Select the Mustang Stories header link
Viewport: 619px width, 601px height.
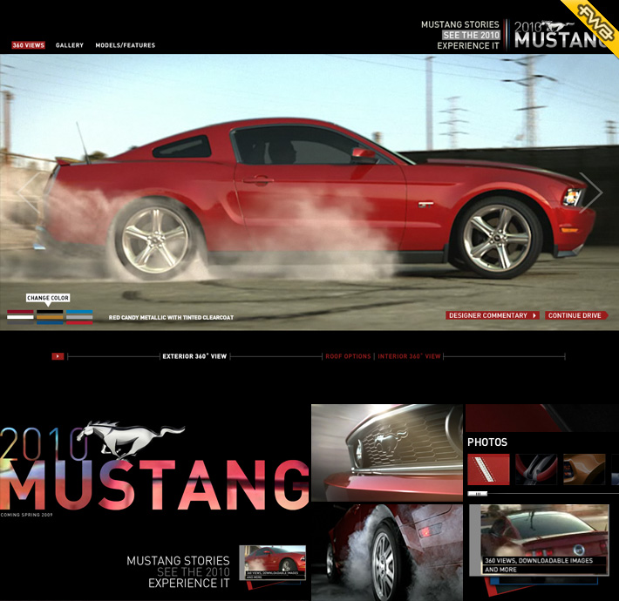pos(460,24)
